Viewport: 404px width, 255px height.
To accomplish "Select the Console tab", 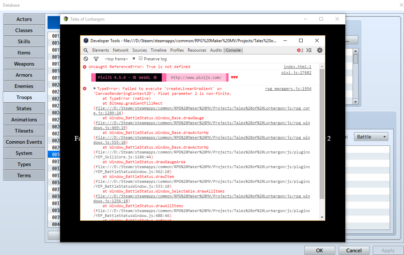I will coord(233,50).
